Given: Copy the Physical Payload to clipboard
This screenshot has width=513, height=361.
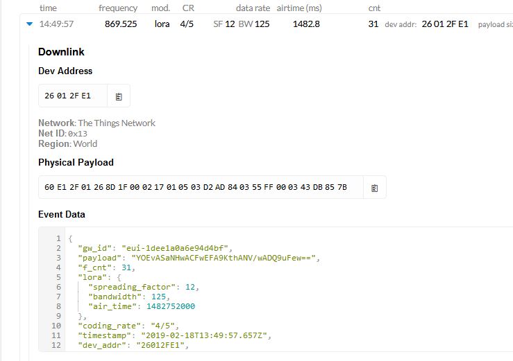Looking at the screenshot, I should [375, 188].
